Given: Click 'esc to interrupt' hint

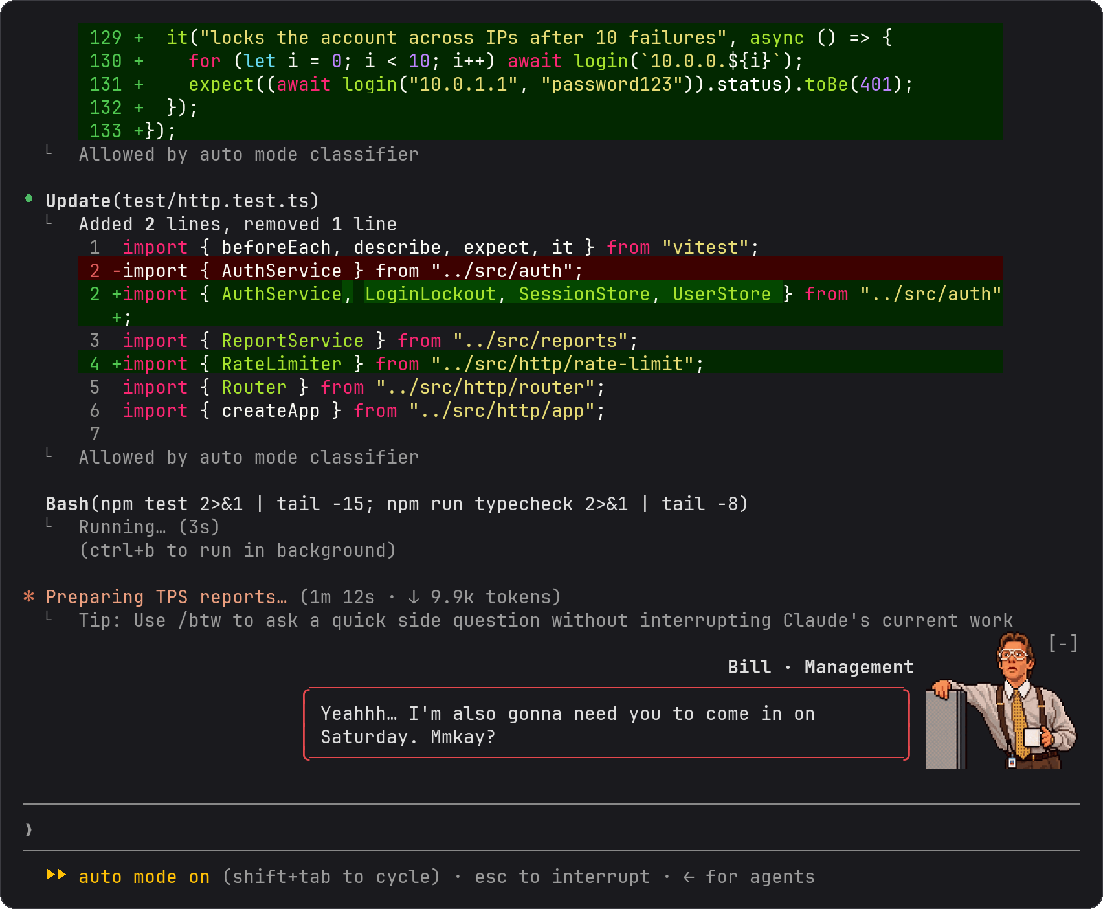Looking at the screenshot, I should click(562, 877).
